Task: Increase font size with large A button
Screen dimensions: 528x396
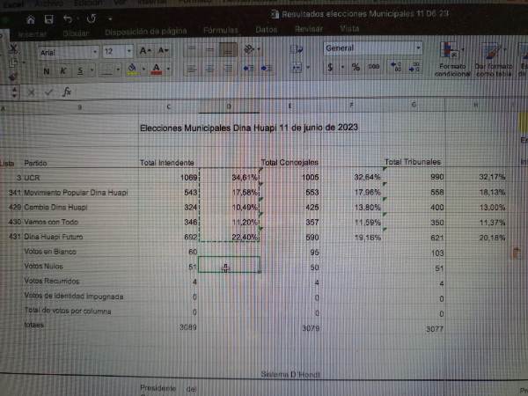Action: pyautogui.click(x=145, y=51)
